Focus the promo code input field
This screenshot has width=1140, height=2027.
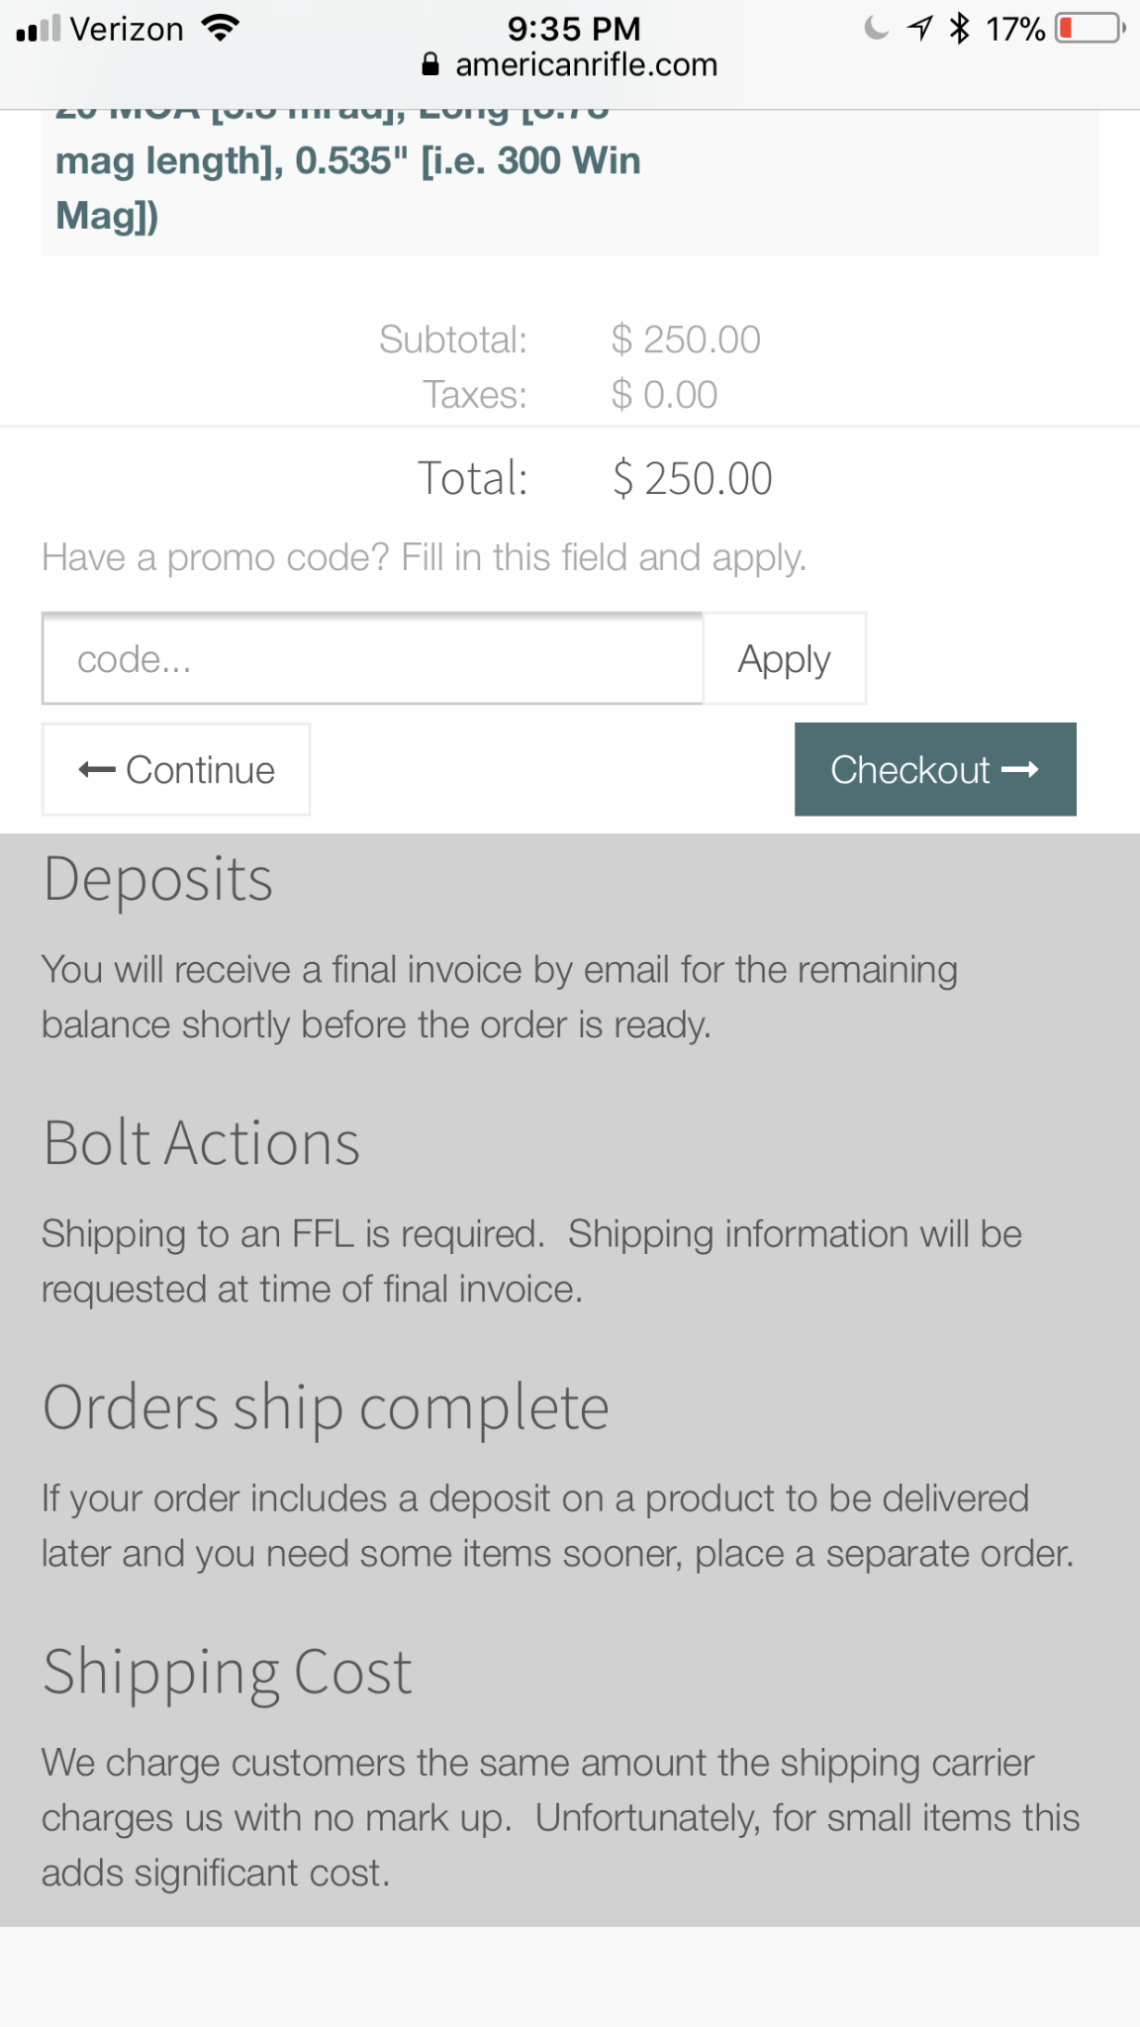point(372,659)
